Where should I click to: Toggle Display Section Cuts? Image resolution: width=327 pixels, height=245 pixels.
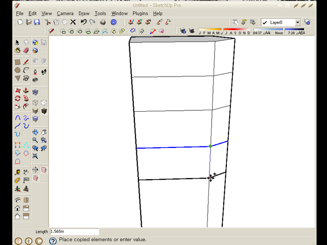click(x=35, y=178)
